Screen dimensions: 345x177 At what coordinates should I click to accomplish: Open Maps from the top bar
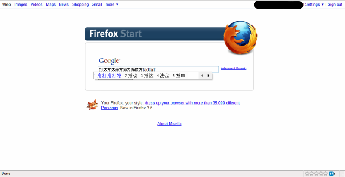(x=51, y=4)
